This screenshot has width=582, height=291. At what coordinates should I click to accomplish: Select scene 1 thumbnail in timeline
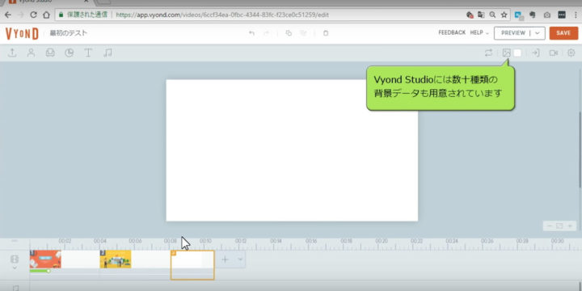coord(45,259)
